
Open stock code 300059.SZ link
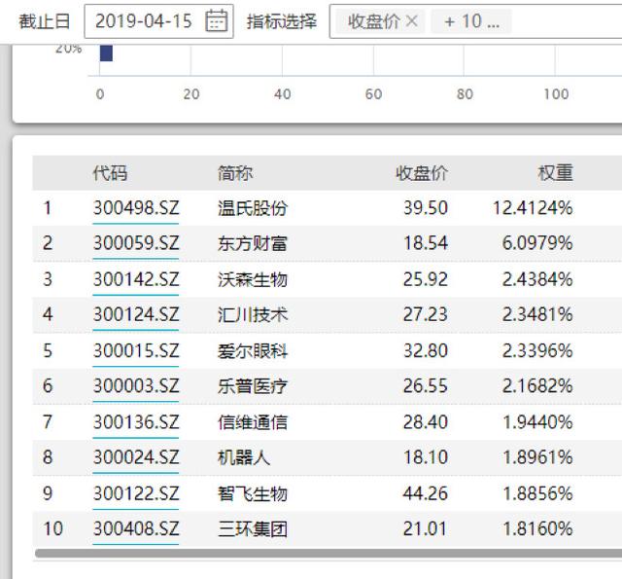(136, 243)
